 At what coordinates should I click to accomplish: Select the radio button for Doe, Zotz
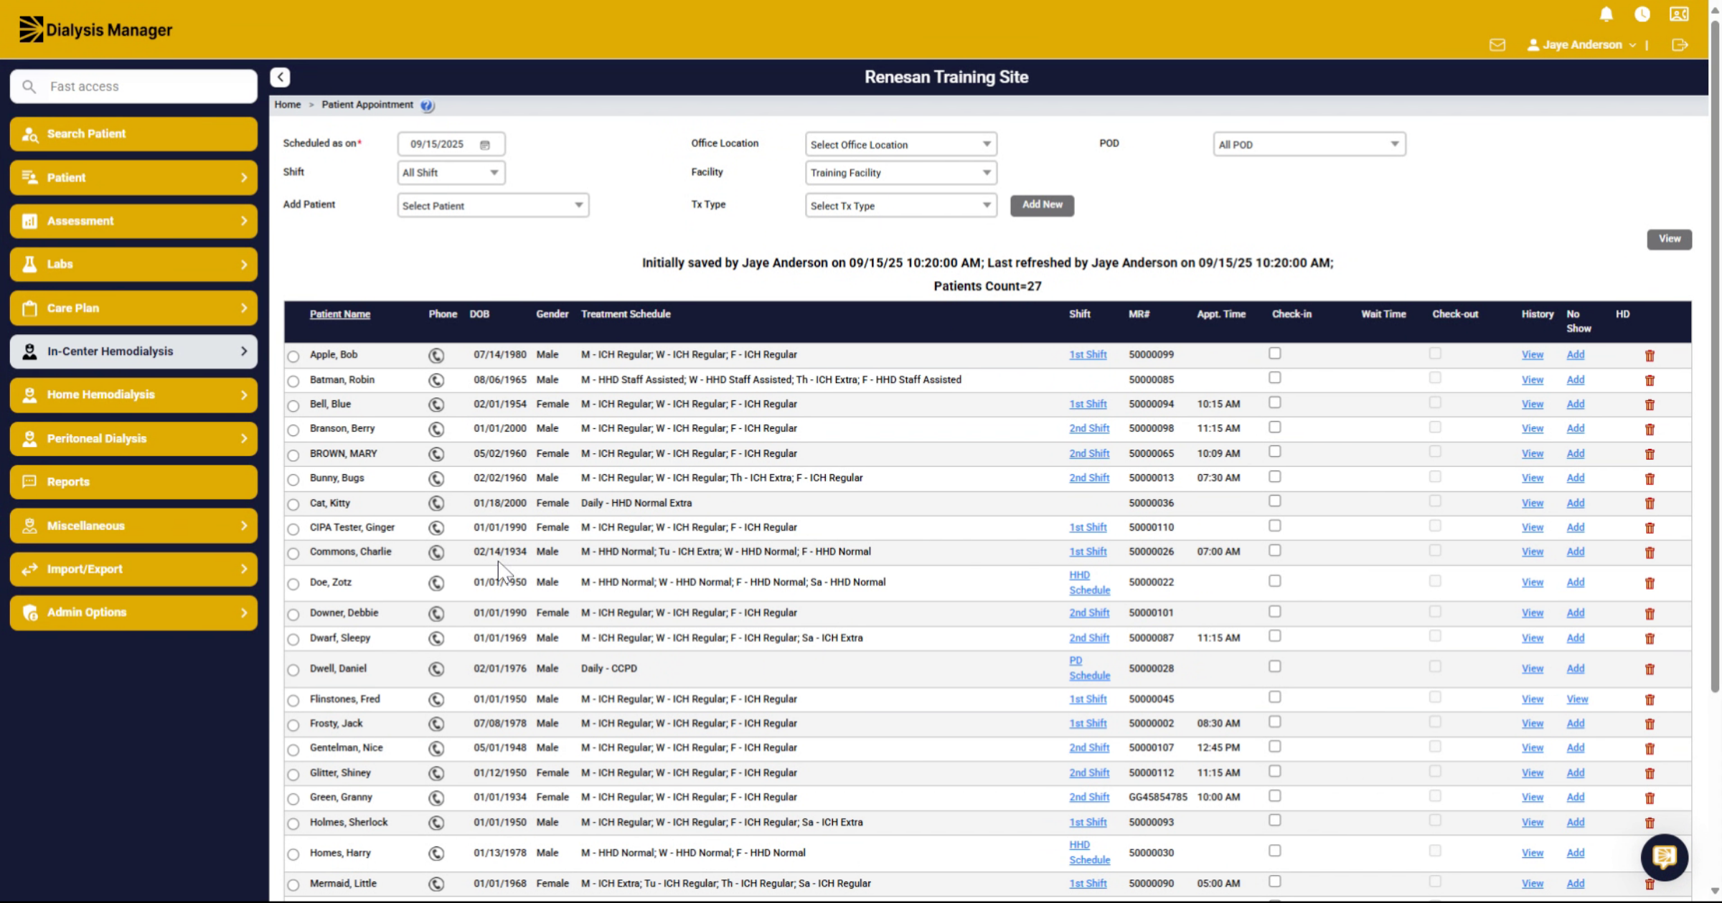(x=293, y=584)
